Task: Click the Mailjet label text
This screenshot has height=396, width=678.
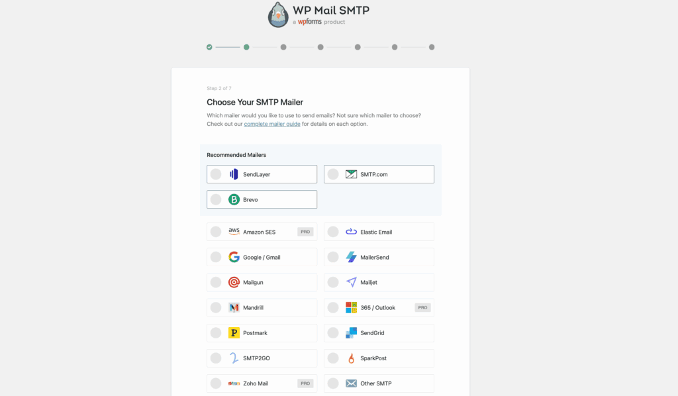Action: point(369,282)
